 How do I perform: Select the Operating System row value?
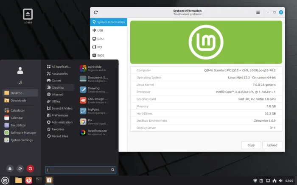pyautogui.click(x=252, y=78)
